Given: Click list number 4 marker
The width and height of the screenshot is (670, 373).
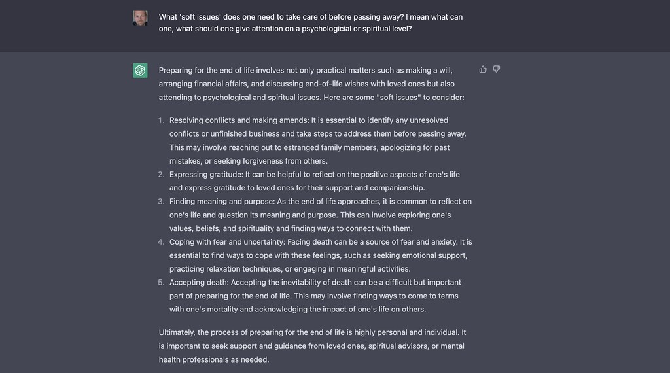Looking at the screenshot, I should [x=161, y=242].
